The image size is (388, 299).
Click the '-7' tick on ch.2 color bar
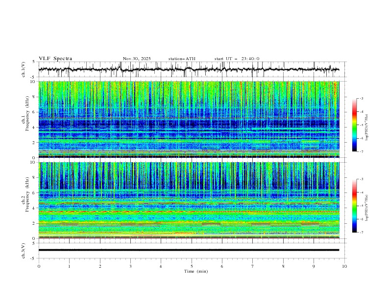coord(362,233)
